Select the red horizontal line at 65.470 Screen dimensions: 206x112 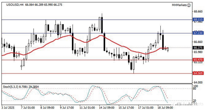[97, 60]
